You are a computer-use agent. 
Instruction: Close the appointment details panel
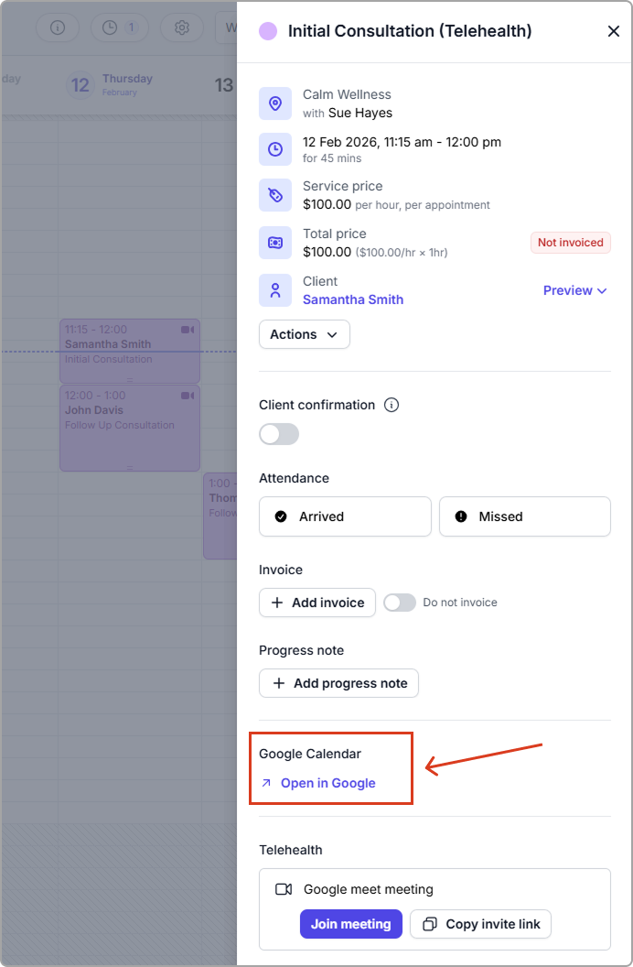coord(614,31)
